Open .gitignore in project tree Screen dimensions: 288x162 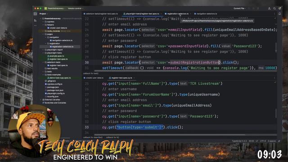50,81
